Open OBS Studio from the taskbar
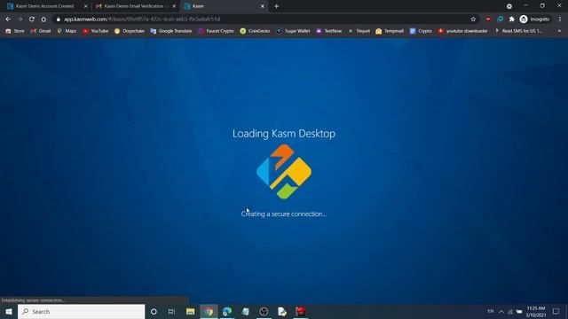This screenshot has width=568, height=319. [264, 311]
